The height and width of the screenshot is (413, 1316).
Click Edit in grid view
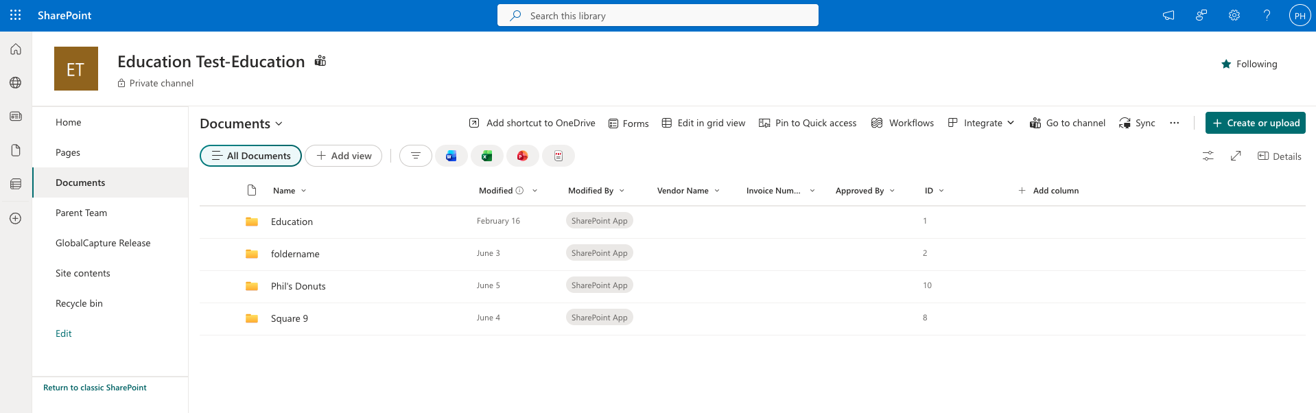(703, 123)
